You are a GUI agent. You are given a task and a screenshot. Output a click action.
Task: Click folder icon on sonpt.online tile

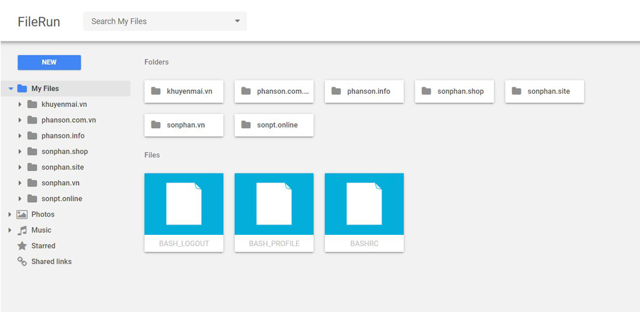[x=246, y=125]
